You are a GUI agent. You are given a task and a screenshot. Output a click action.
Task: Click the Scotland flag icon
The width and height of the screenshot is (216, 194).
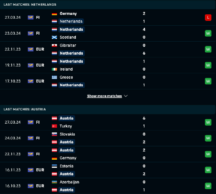(x=54, y=37)
